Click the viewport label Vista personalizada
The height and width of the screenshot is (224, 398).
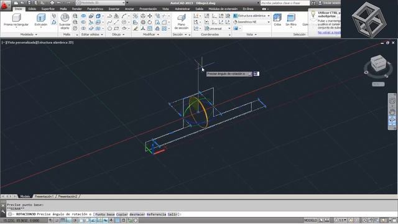pos(22,42)
